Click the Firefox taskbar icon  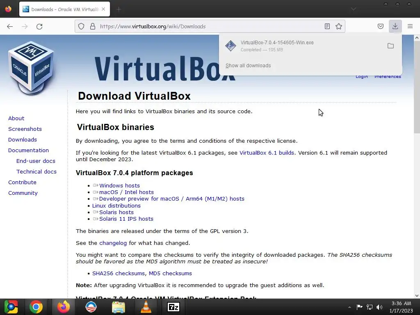point(64,307)
